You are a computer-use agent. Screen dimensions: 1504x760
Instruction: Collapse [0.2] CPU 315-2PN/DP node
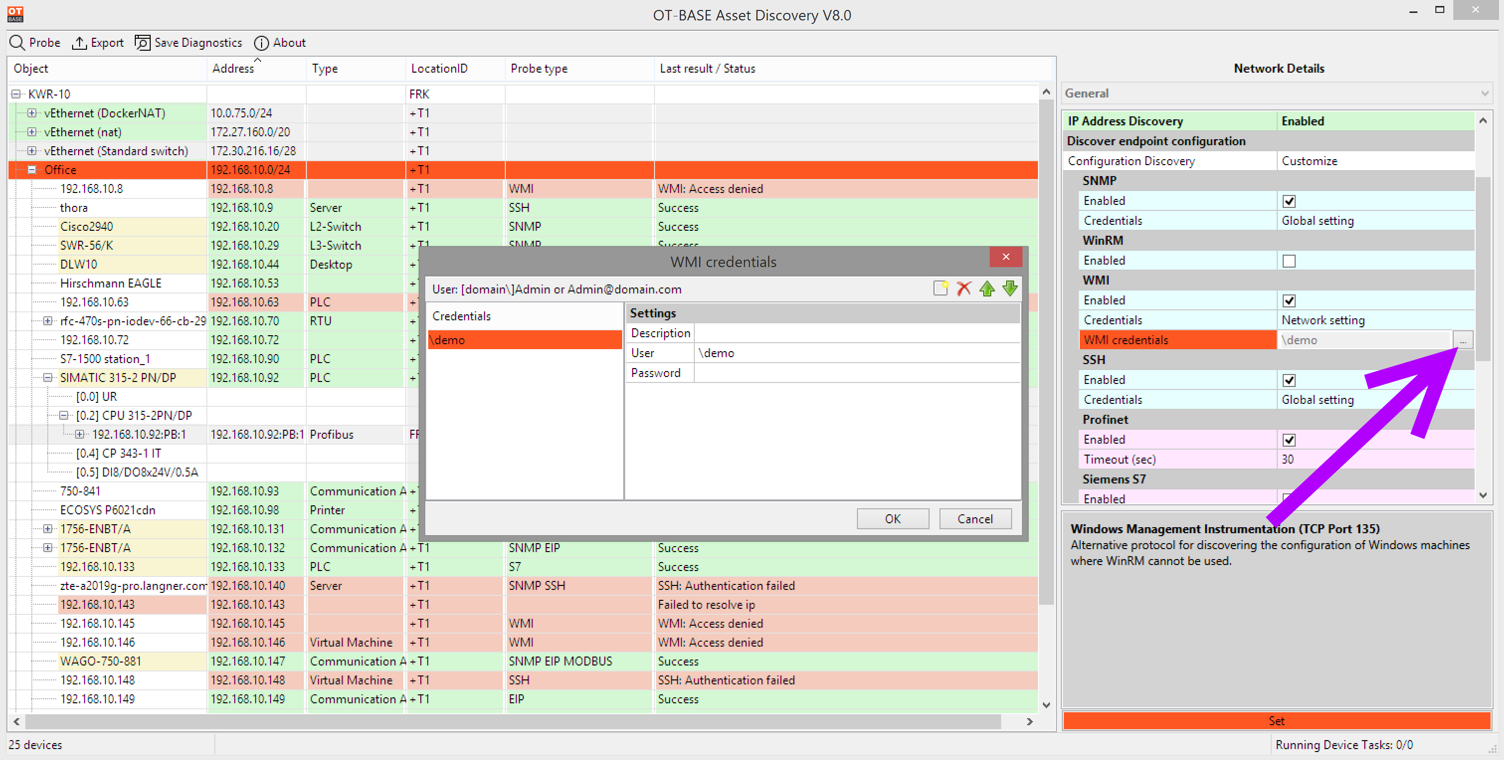click(64, 416)
